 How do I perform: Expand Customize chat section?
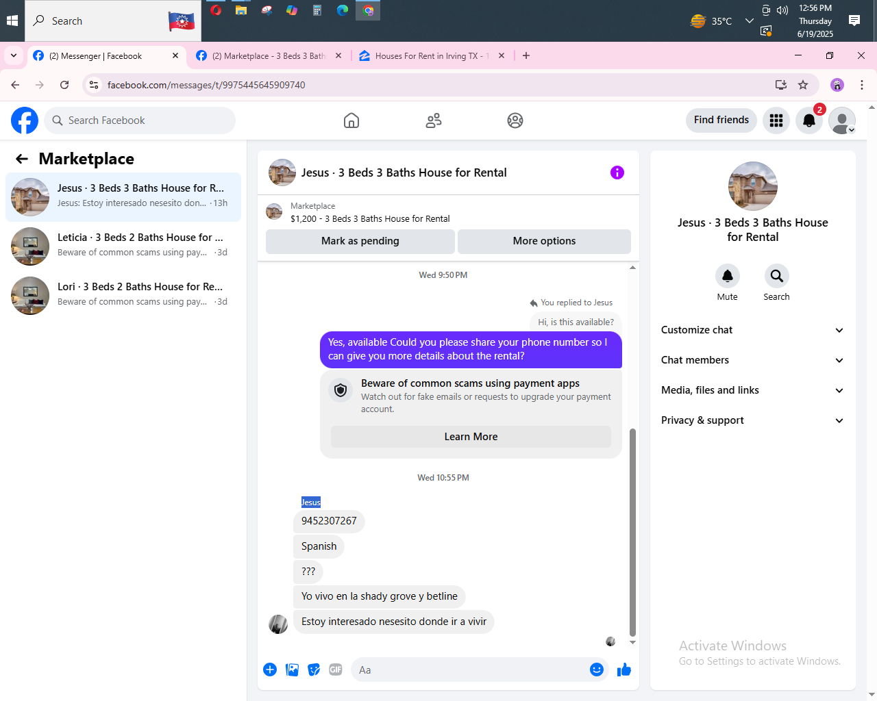tap(752, 330)
